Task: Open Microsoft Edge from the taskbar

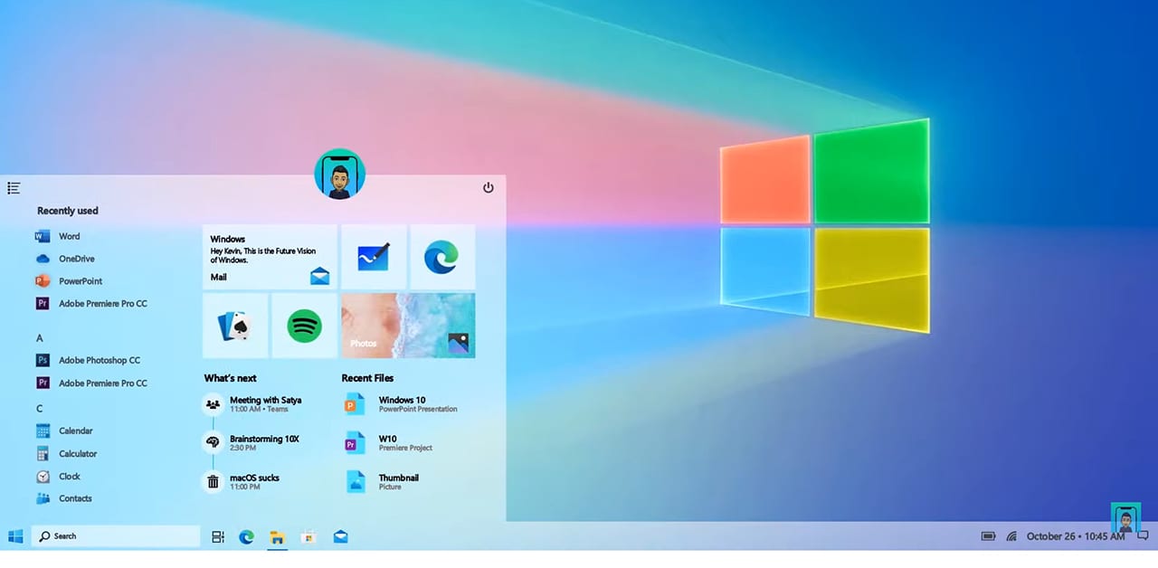Action: [x=246, y=537]
